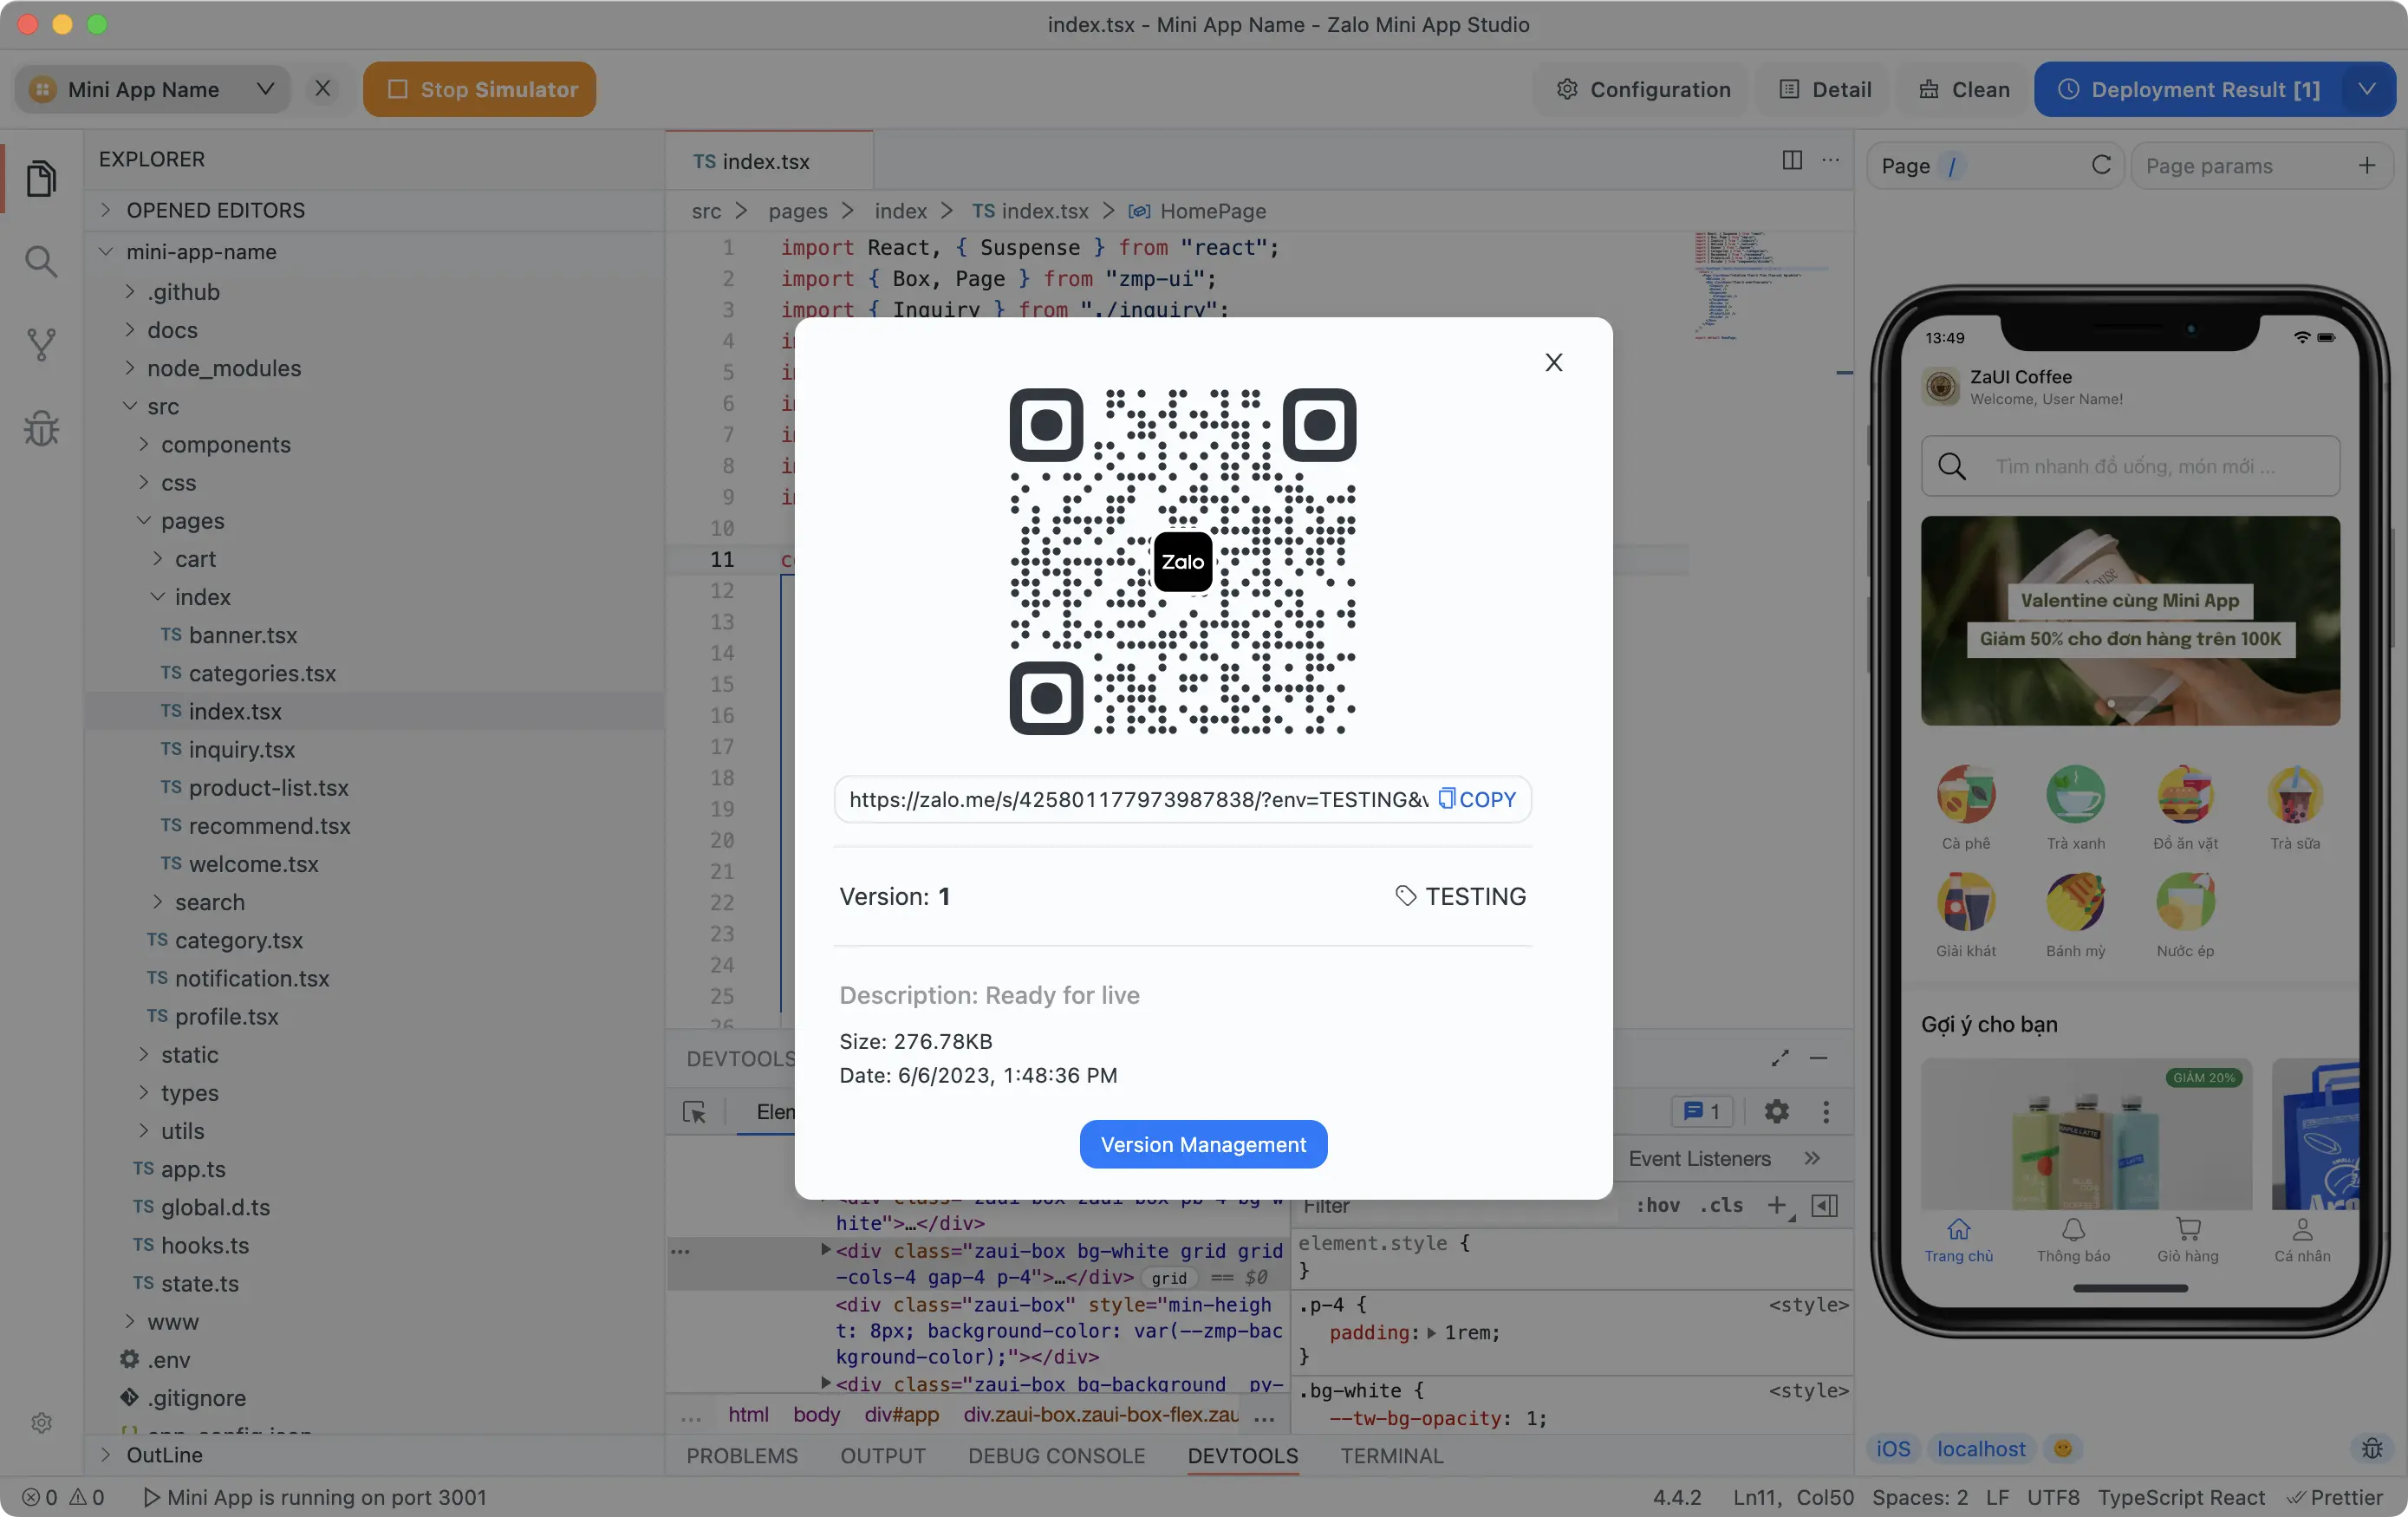Toggle iOS simulator view
The image size is (2408, 1517).
(x=1892, y=1447)
